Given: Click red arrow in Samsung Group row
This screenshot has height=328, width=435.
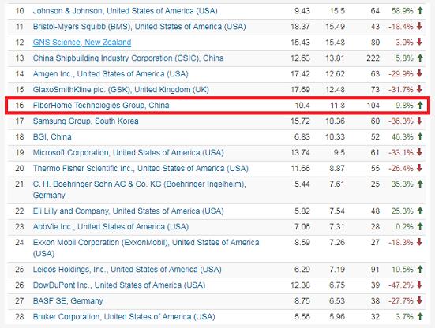Looking at the screenshot, I should click(420, 121).
